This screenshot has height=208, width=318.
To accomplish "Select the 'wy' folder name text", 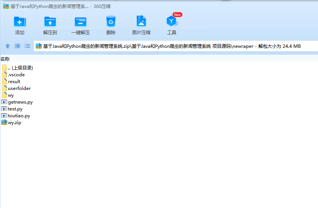I will pos(11,95).
